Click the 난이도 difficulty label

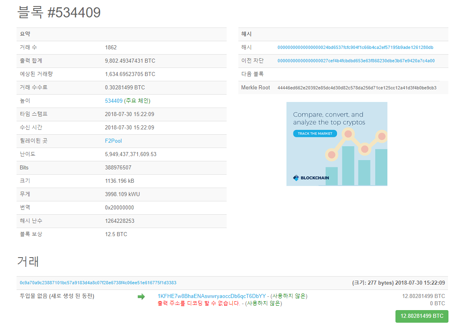27,154
